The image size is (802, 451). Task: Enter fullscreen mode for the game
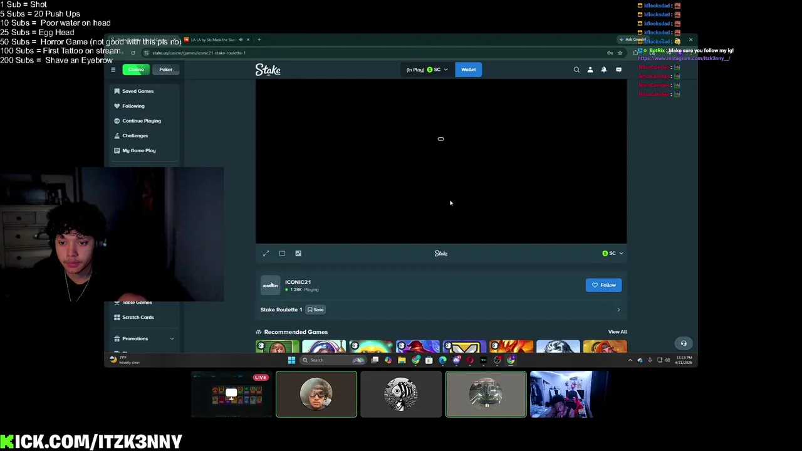click(x=266, y=253)
